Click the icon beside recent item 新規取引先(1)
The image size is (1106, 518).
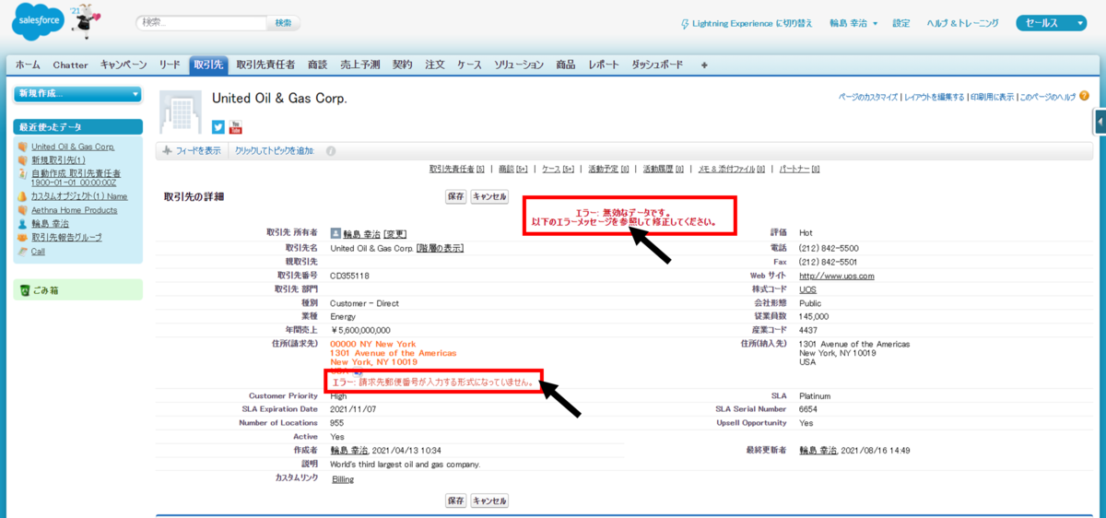(23, 160)
